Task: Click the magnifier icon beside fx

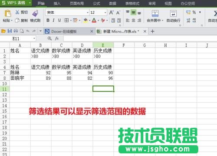Action: click(x=49, y=39)
